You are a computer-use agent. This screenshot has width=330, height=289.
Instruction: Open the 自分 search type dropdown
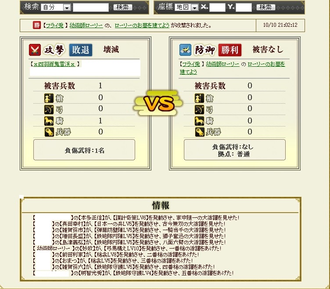[56, 7]
